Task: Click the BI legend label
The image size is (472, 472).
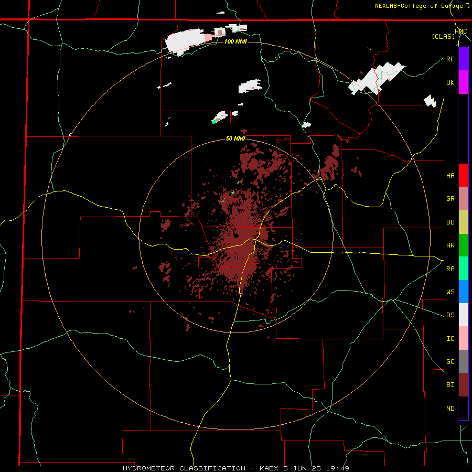Action: point(450,385)
